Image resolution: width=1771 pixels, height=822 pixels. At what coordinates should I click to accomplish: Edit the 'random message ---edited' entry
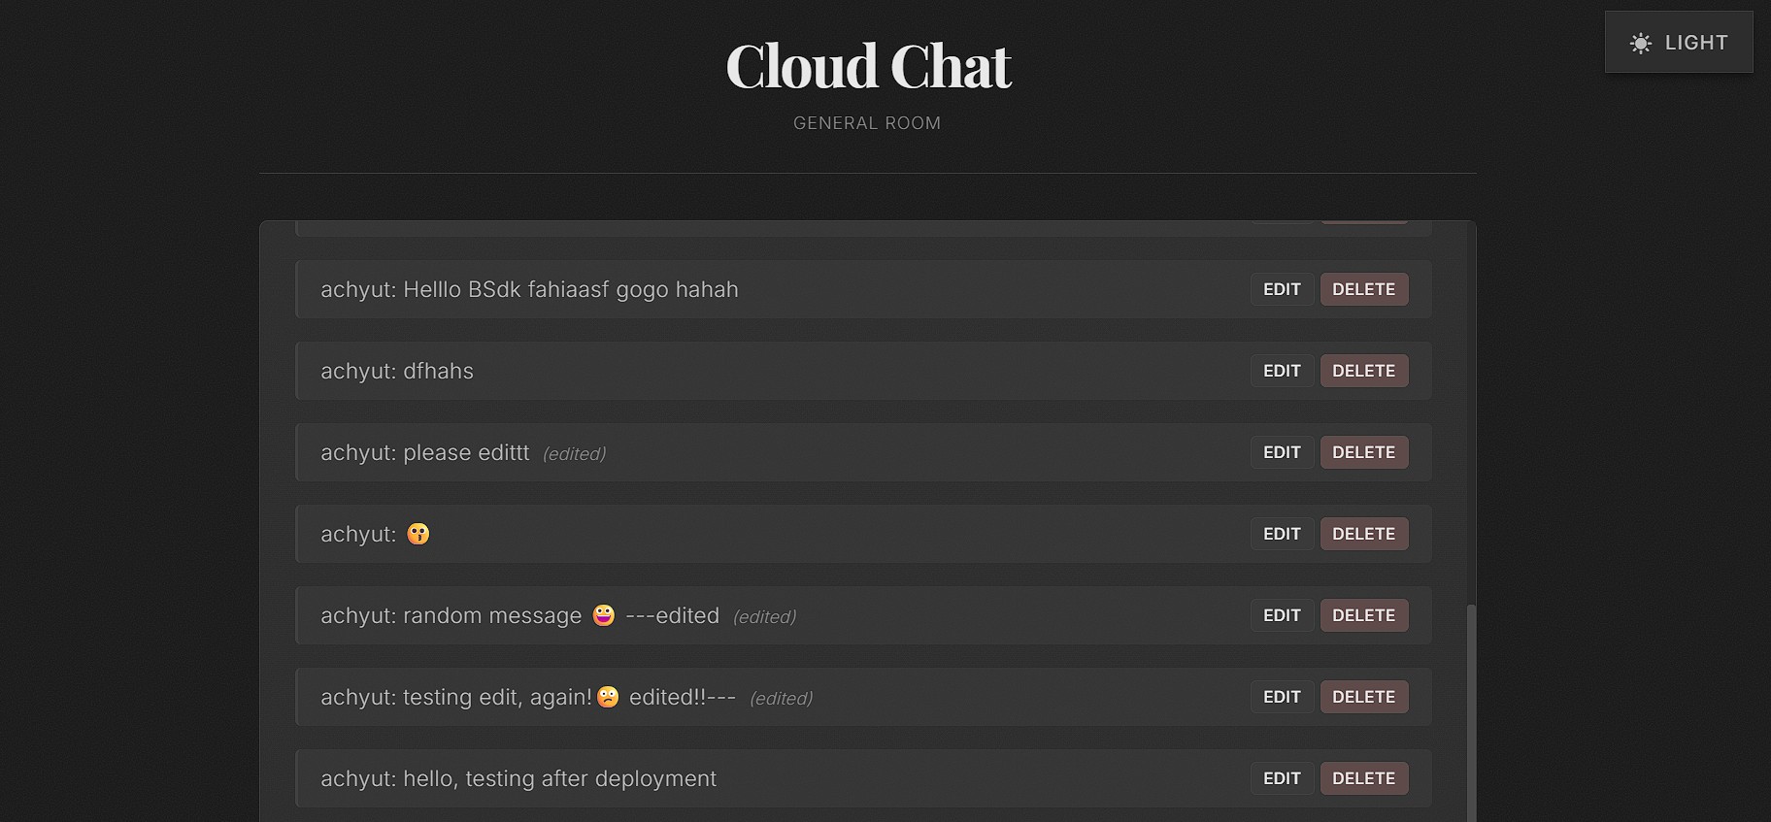tap(1282, 614)
